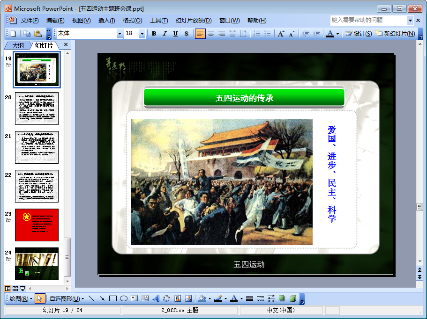
Task: Open the 文件(F) menu
Action: tap(30, 21)
